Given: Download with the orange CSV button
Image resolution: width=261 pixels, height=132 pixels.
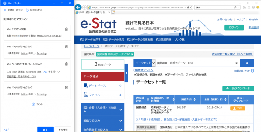Looking at the screenshot, I should pos(238,108).
